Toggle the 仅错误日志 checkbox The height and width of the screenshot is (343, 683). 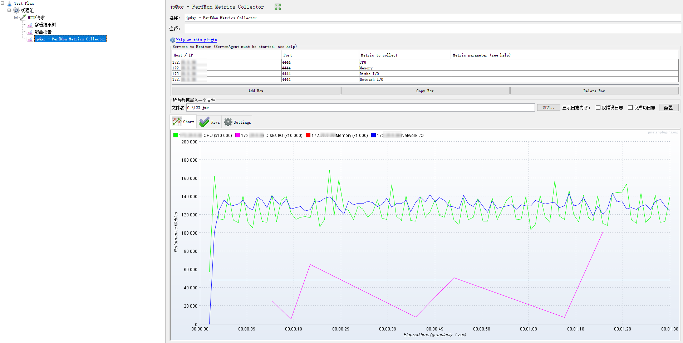click(598, 108)
